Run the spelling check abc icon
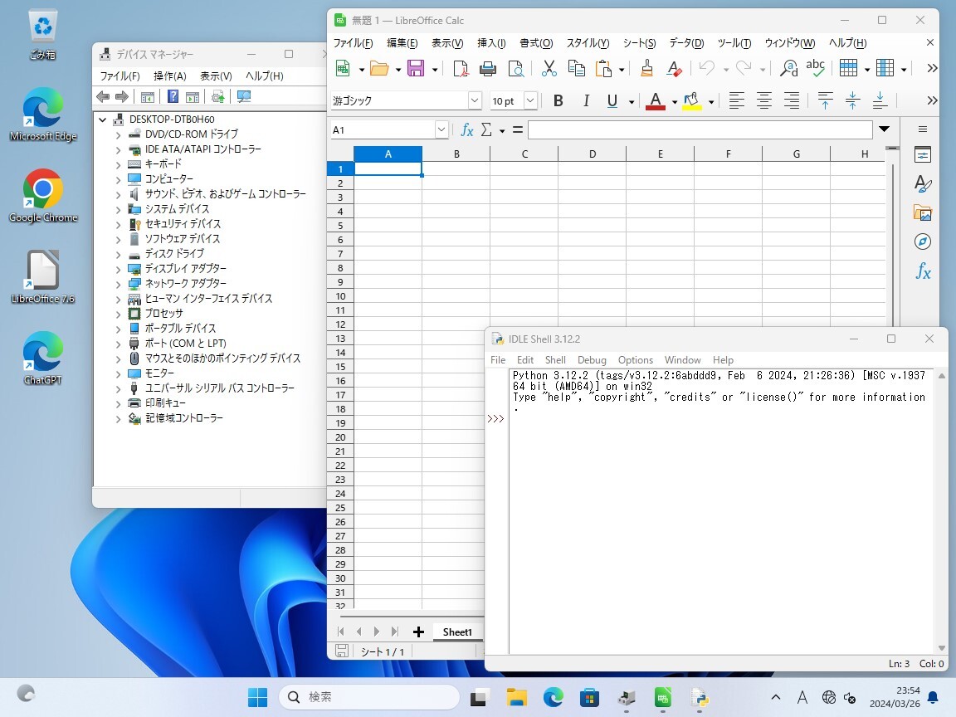956x717 pixels. coord(815,68)
